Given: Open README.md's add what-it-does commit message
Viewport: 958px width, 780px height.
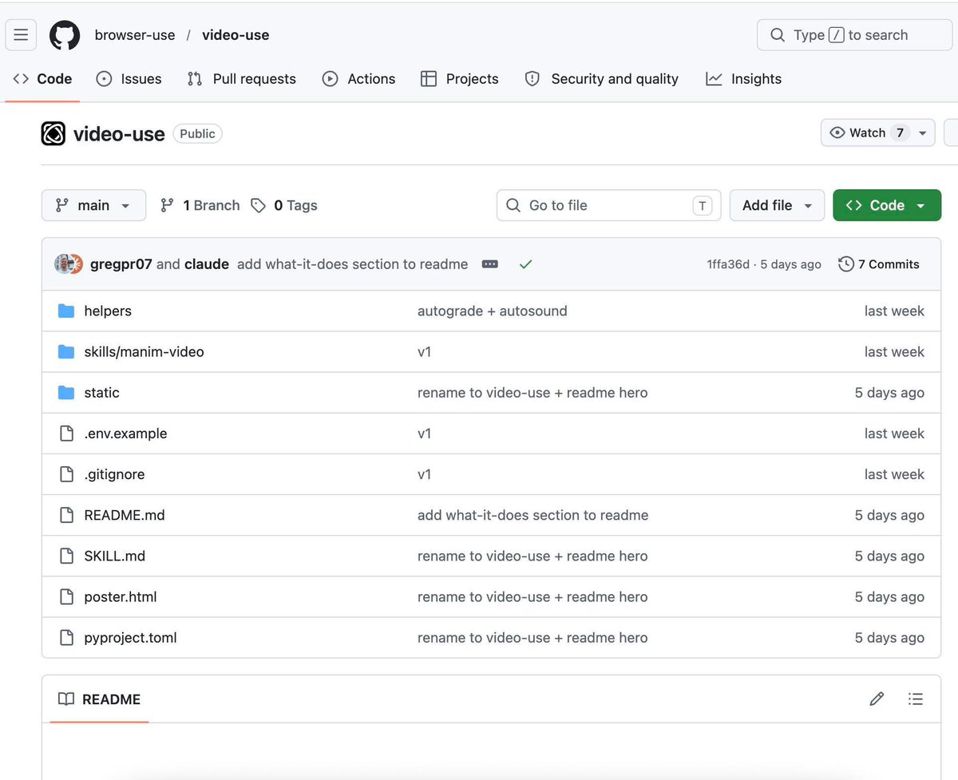Looking at the screenshot, I should click(x=533, y=515).
